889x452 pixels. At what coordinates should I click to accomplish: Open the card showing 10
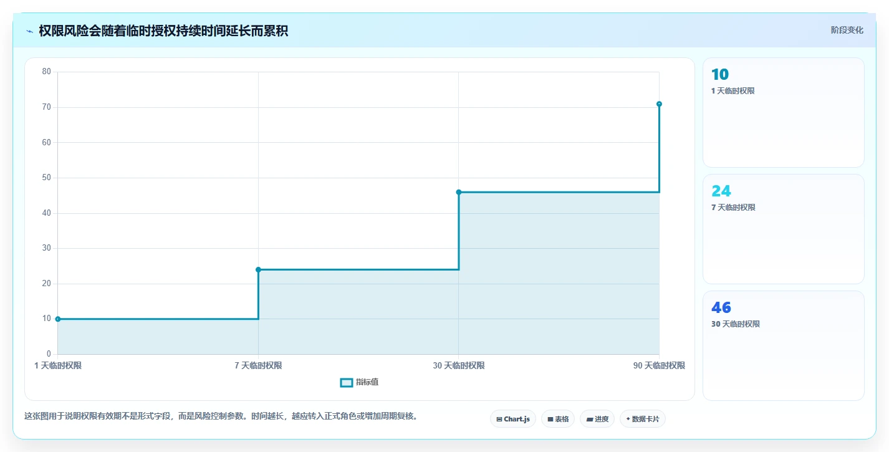point(784,112)
